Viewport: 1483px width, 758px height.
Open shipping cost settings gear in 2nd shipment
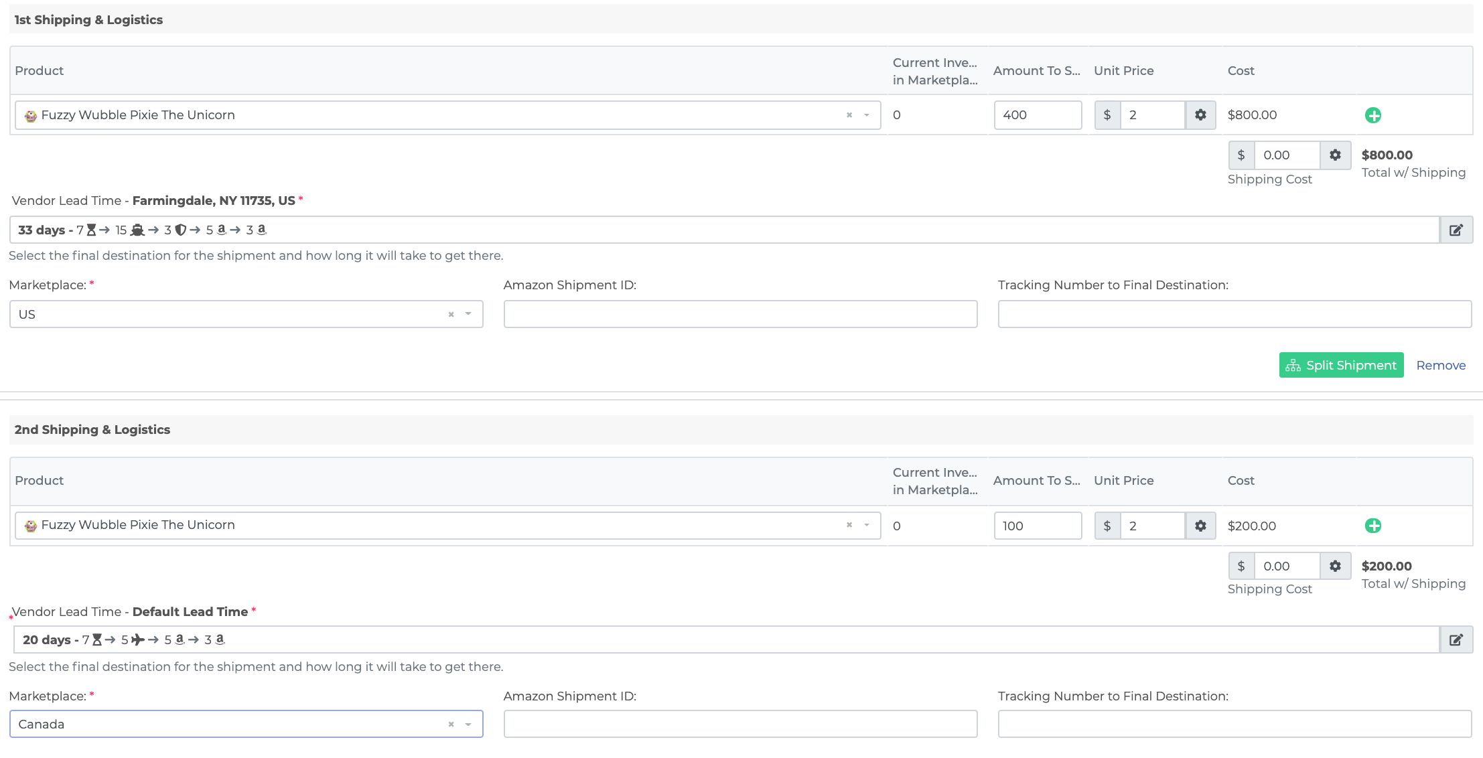pos(1335,566)
